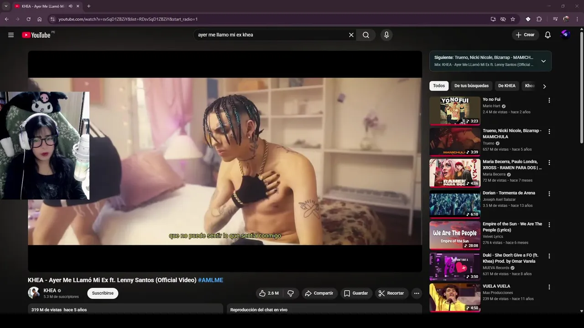Open RAMEN PARA DOS video thumbnail
The width and height of the screenshot is (584, 328).
pos(455,173)
